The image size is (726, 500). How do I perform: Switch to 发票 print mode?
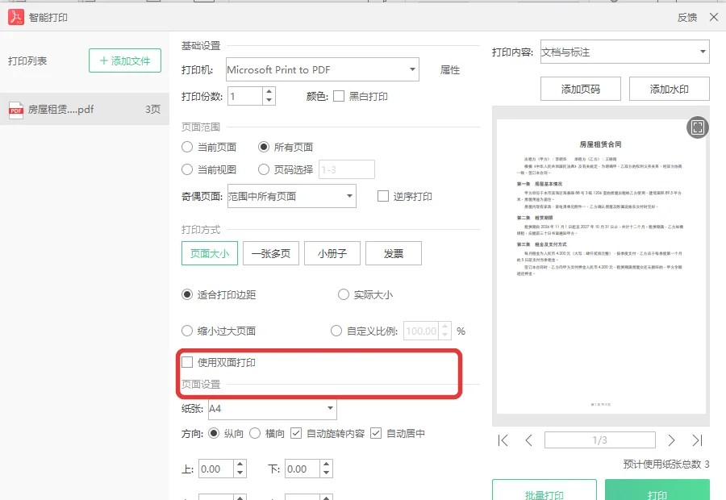[394, 253]
